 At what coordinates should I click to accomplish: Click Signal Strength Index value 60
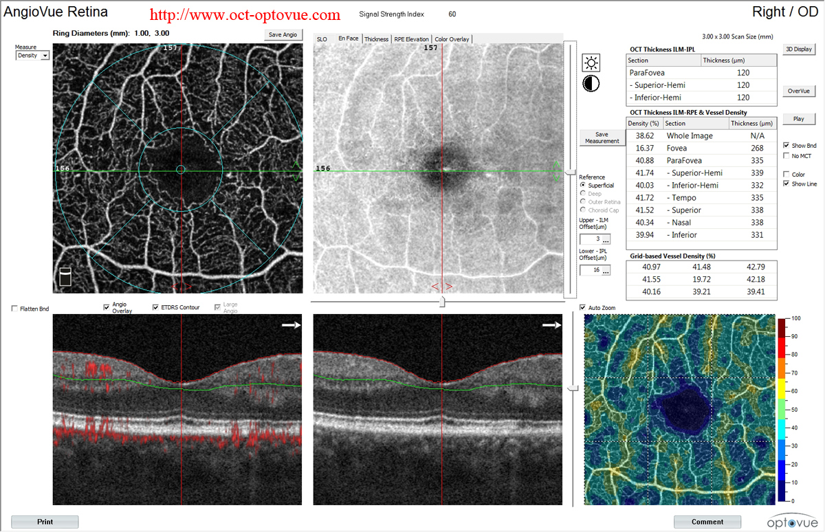[x=452, y=14]
